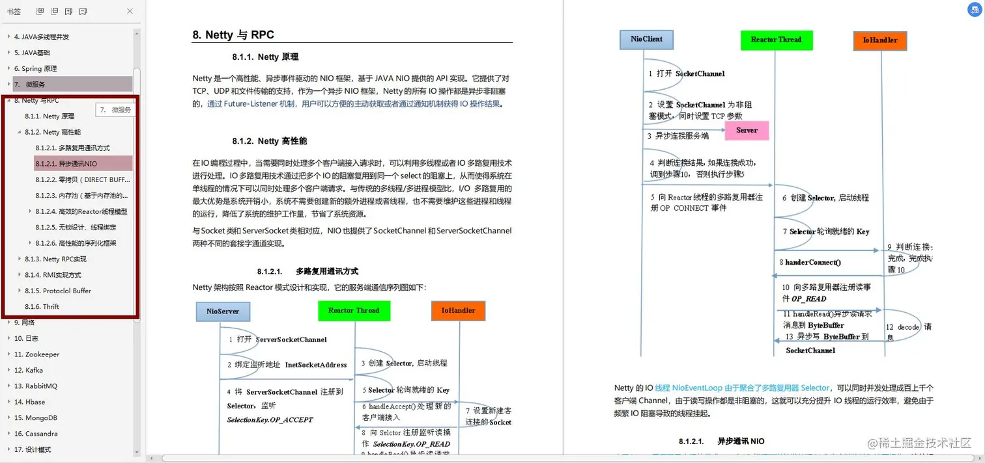Go to bookmark '15. MongoDB'
This screenshot has height=463, width=985.
tap(36, 418)
